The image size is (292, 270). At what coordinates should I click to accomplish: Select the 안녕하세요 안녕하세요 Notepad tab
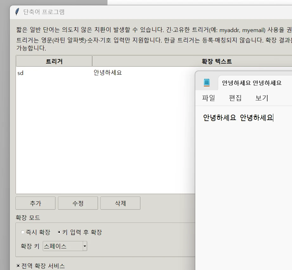pyautogui.click(x=252, y=83)
